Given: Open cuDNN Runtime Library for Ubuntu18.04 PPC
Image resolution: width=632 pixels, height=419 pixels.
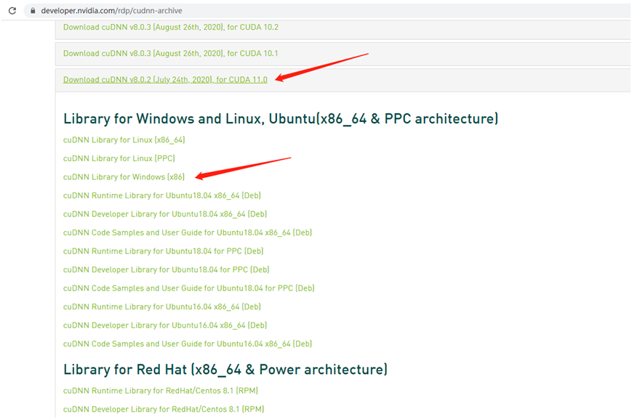Looking at the screenshot, I should click(163, 251).
